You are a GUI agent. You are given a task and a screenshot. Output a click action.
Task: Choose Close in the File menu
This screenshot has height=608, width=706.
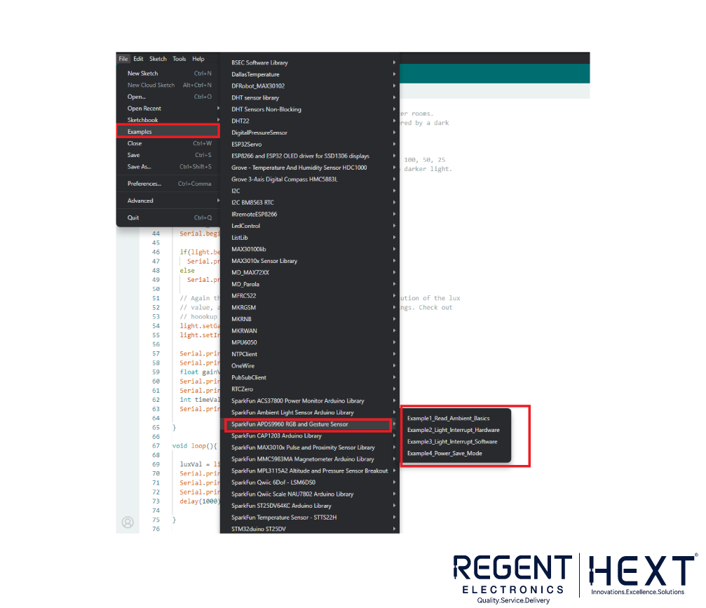(168, 143)
